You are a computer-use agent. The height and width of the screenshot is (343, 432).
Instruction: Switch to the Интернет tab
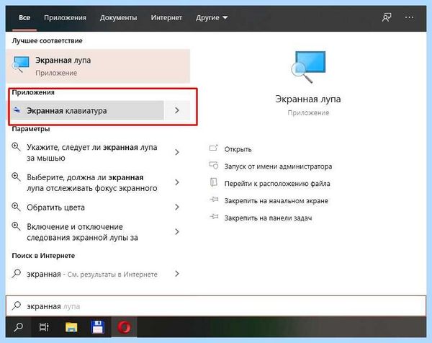(166, 17)
